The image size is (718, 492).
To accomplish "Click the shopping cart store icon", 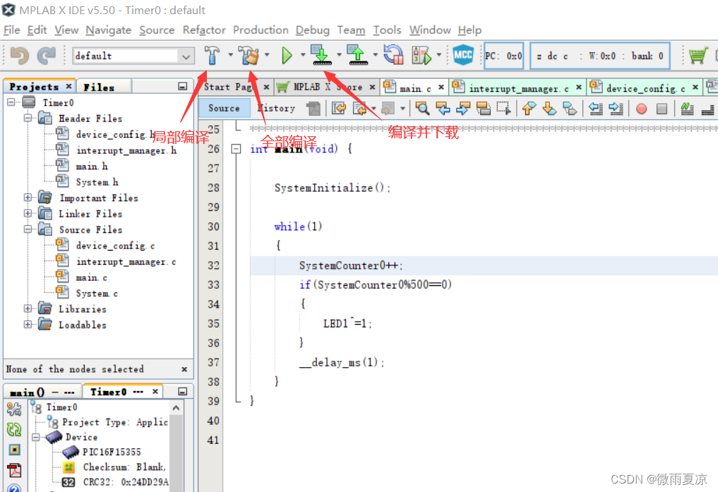I will pyautogui.click(x=698, y=55).
